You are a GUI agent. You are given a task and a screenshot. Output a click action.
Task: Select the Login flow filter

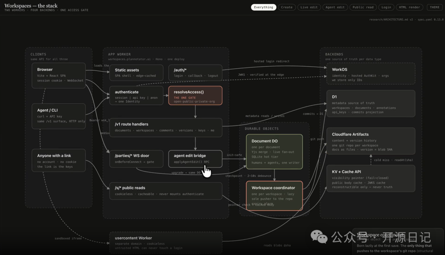(386, 7)
